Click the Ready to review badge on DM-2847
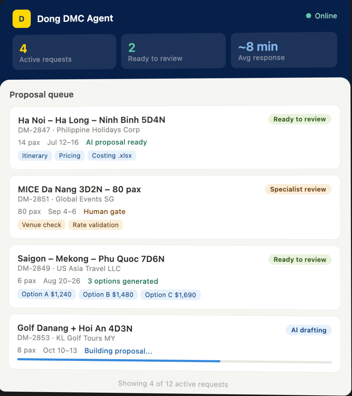 pos(300,119)
